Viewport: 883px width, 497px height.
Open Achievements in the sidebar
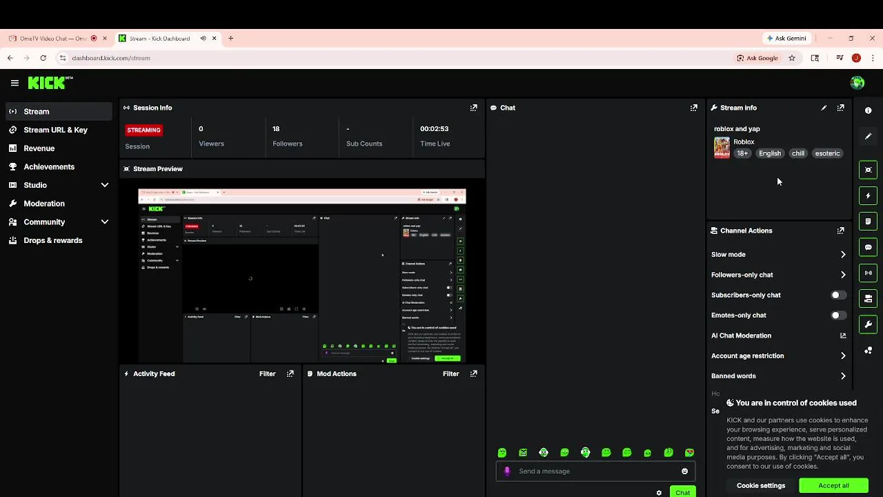(x=59, y=166)
